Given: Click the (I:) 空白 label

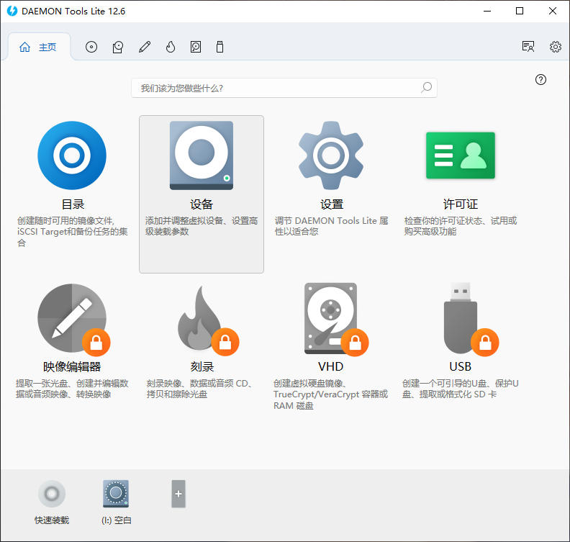Looking at the screenshot, I should [117, 520].
